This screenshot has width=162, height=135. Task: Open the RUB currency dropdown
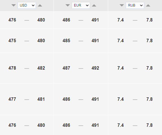coord(135,5)
